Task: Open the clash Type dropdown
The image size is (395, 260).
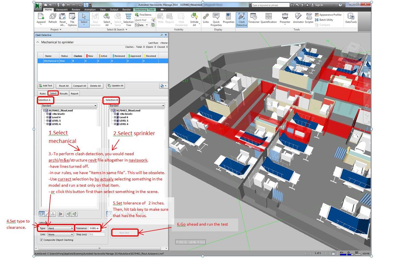Action: pyautogui.click(x=60, y=228)
